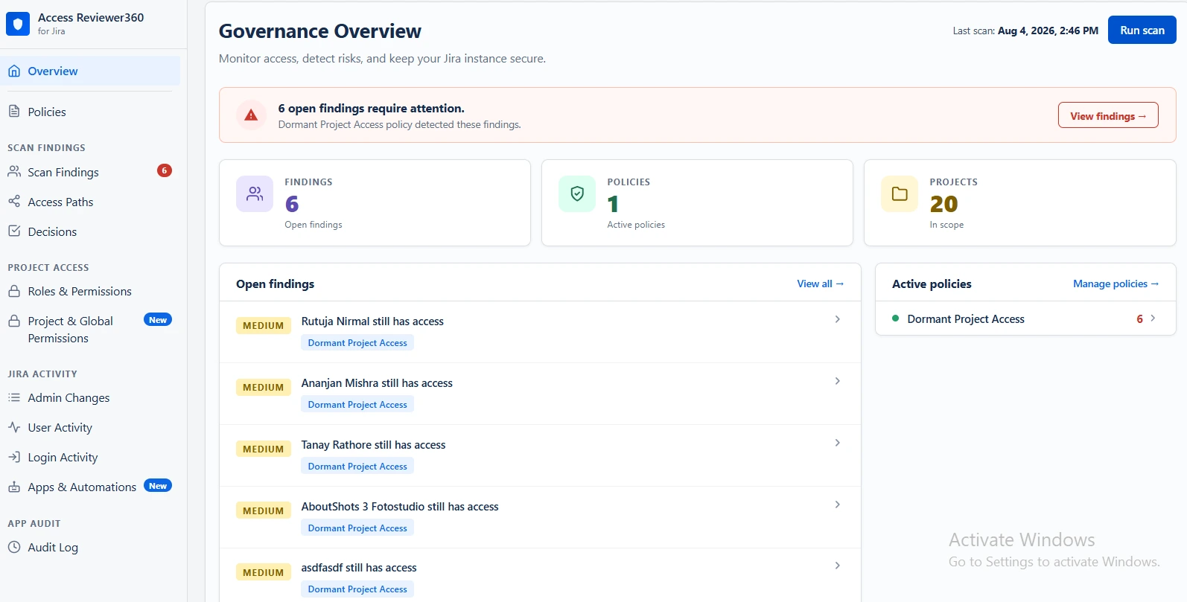Click 'asdfasdf still has access' text
The width and height of the screenshot is (1187, 602).
pos(359,568)
